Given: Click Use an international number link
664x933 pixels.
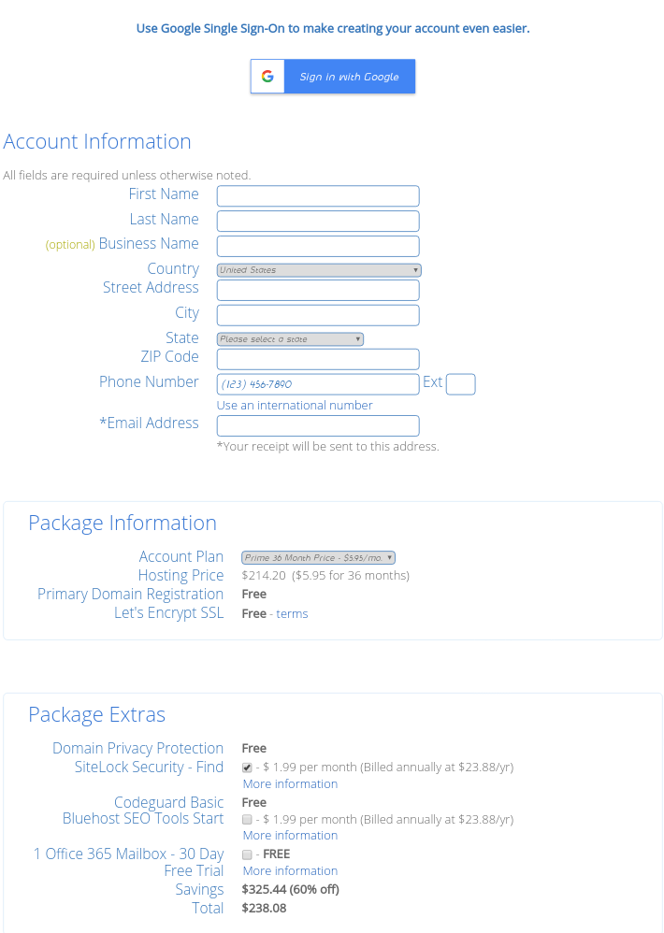Looking at the screenshot, I should (295, 406).
